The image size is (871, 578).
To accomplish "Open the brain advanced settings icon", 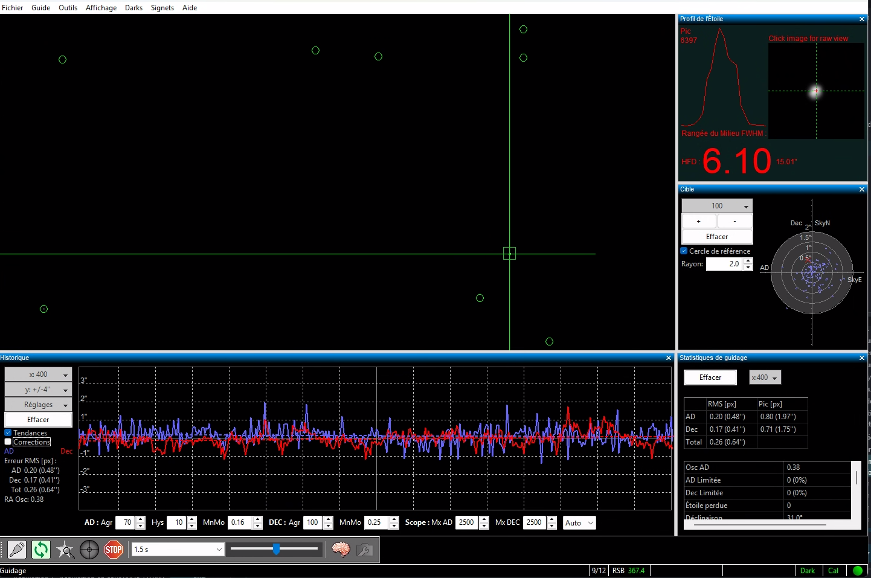I will 341,550.
